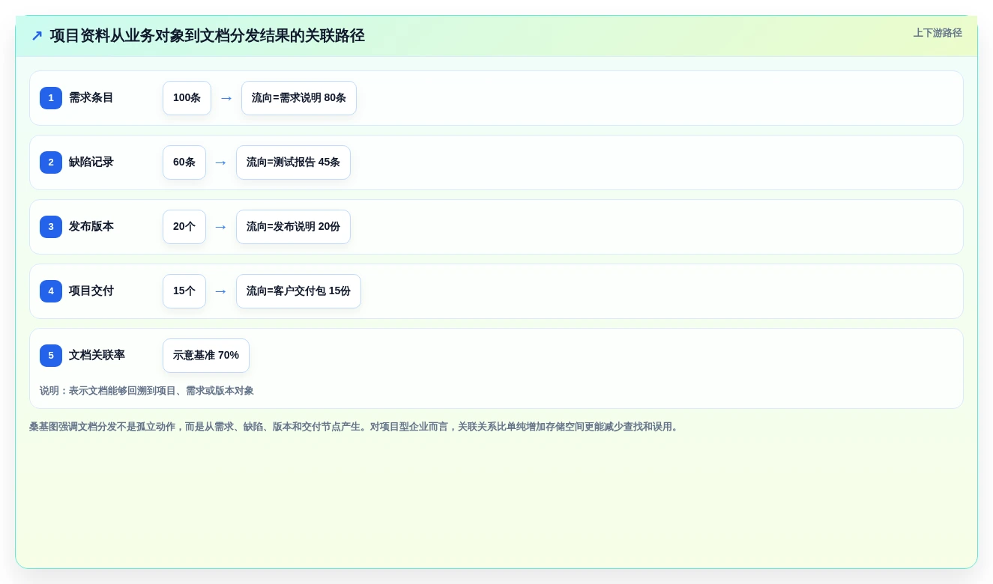This screenshot has height=584, width=993.
Task: Click the 需求条目 row label
Action: [x=91, y=98]
